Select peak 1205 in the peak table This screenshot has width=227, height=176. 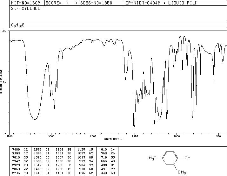59,169
